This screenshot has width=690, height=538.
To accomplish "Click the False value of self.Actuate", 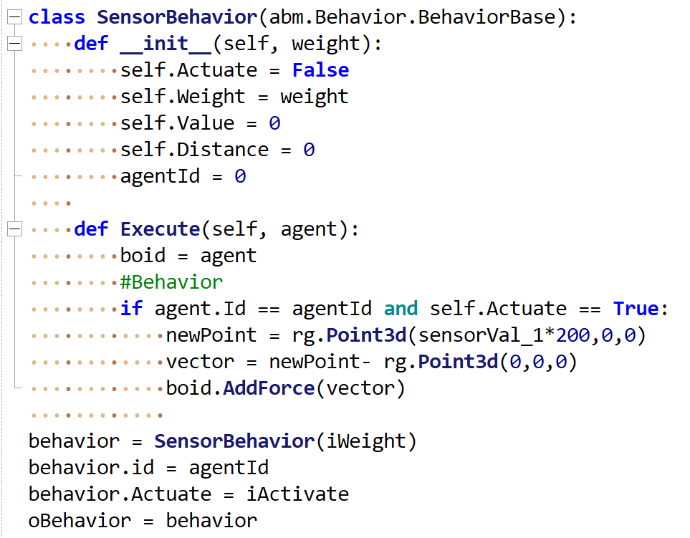I will 320,70.
